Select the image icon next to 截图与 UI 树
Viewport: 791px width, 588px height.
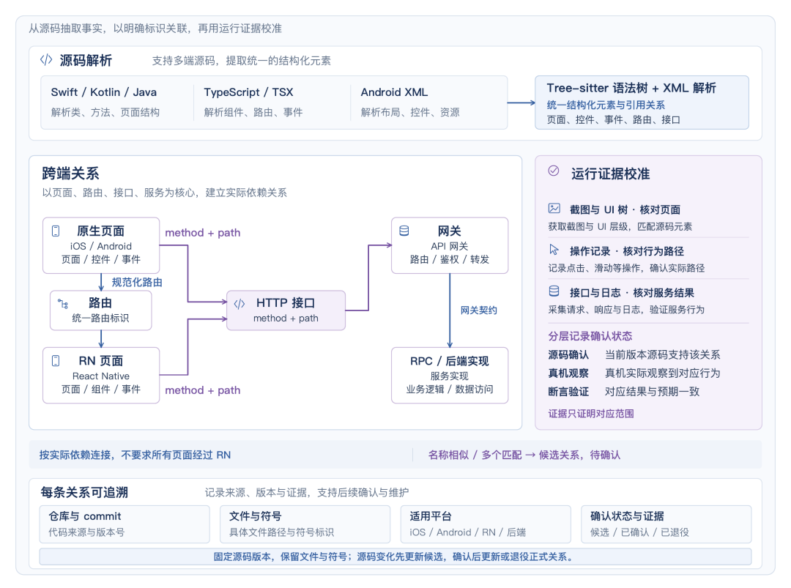tap(554, 208)
